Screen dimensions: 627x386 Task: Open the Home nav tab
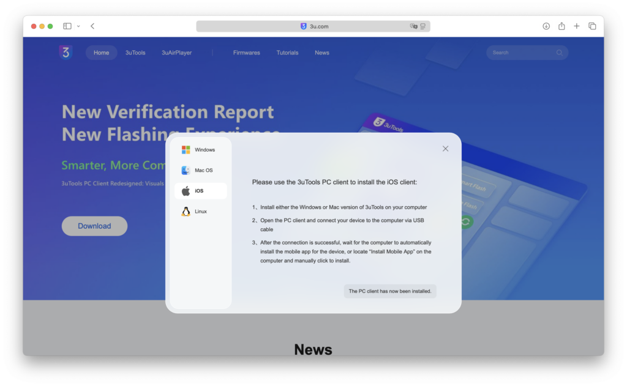coord(101,53)
